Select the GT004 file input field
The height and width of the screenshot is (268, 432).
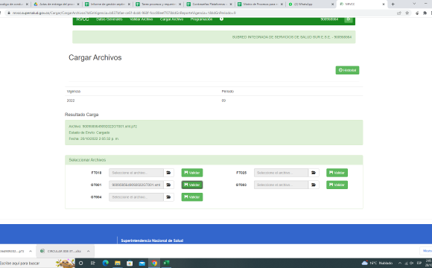coord(136,197)
